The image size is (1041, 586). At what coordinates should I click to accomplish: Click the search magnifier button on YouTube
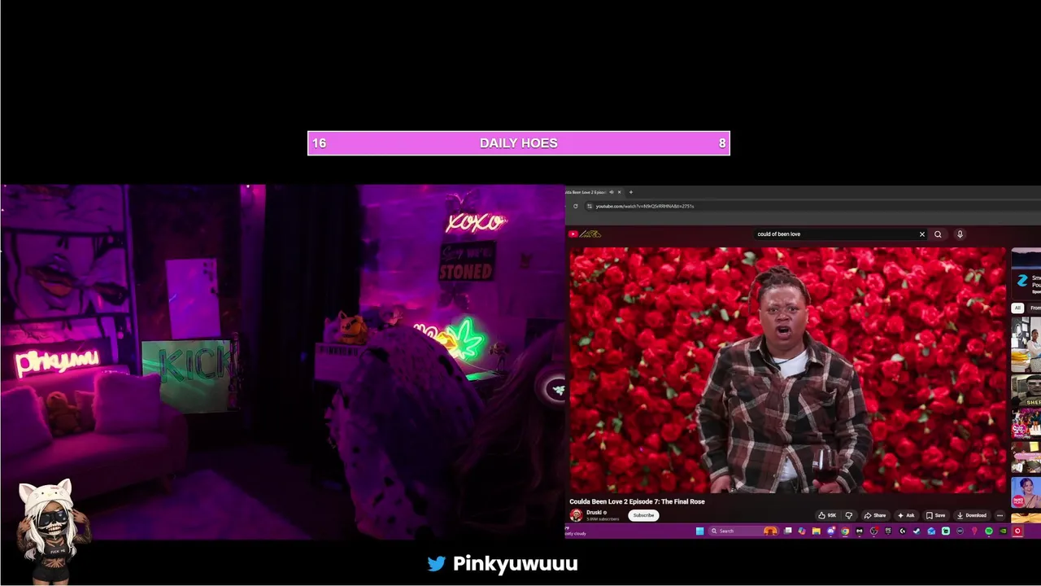click(x=938, y=234)
